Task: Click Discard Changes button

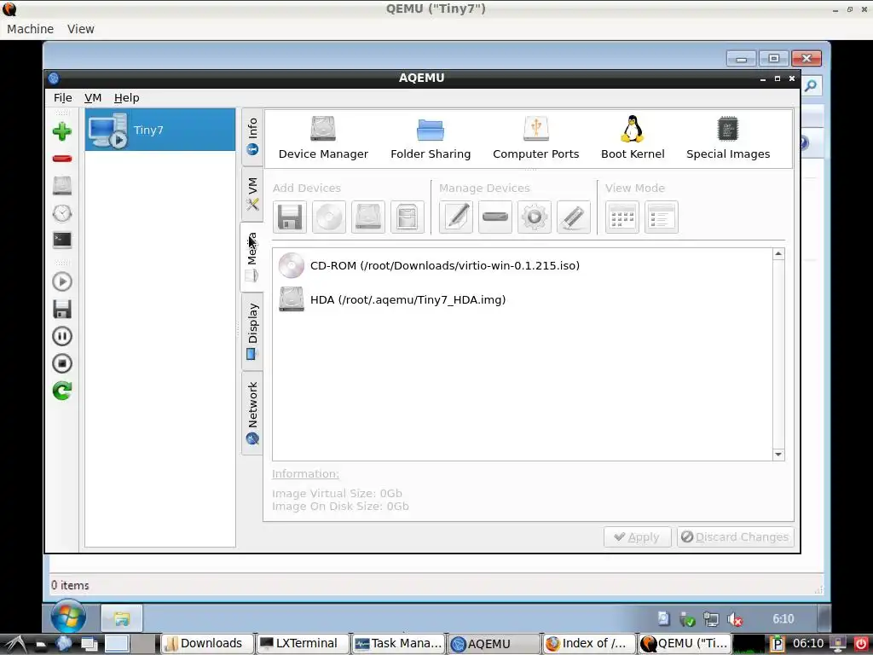Action: (736, 537)
